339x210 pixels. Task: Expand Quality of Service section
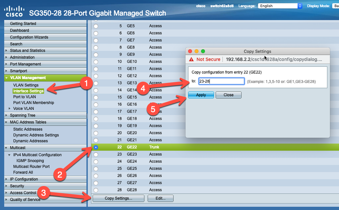(x=6, y=199)
